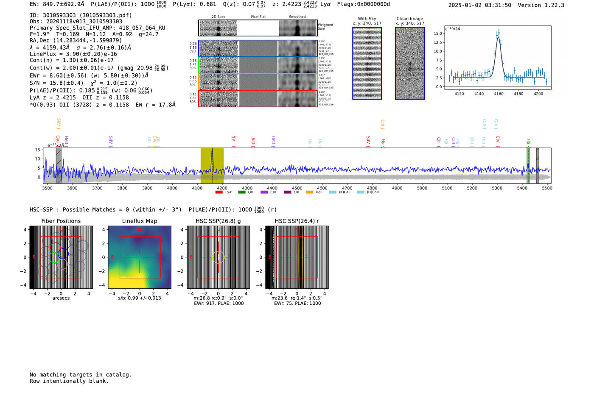The image size is (594, 404).
Task: Click No matching targets in catalog text
Action: coord(81,375)
